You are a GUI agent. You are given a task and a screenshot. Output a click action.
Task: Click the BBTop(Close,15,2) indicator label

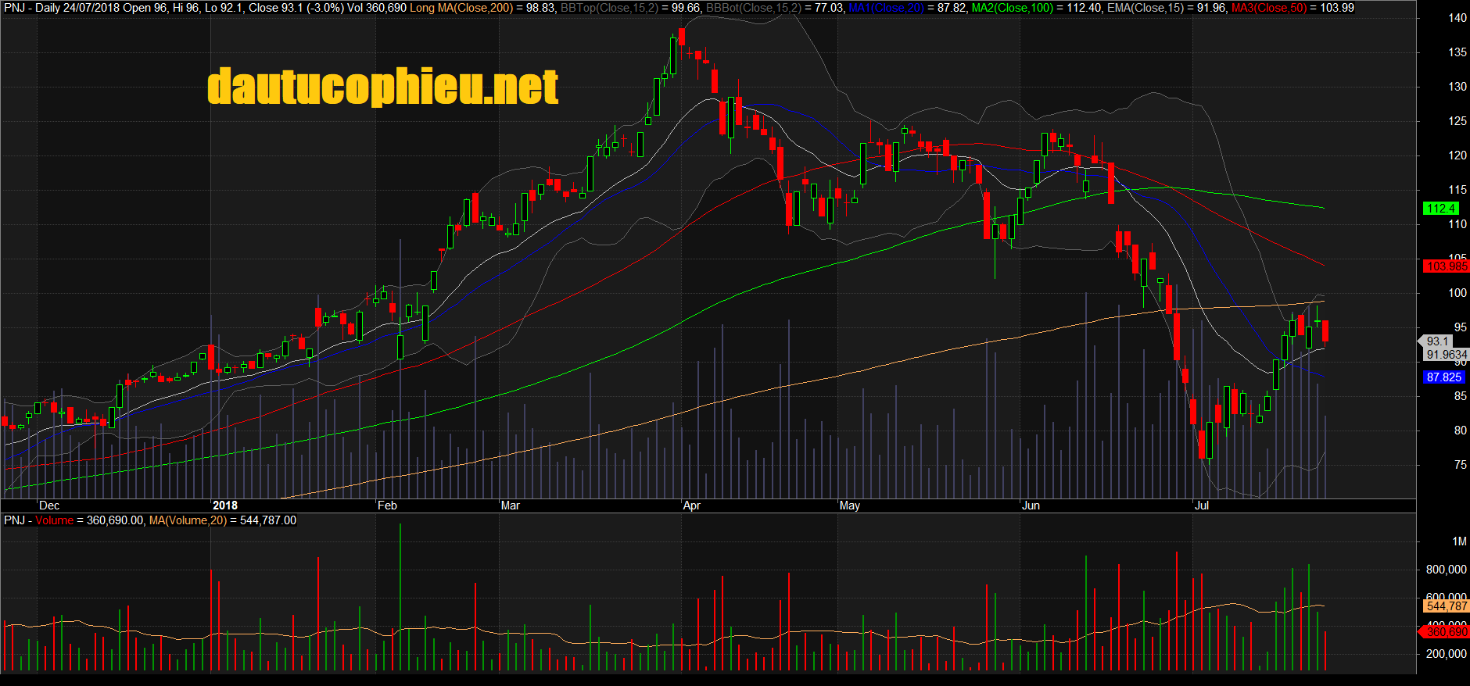click(x=609, y=8)
